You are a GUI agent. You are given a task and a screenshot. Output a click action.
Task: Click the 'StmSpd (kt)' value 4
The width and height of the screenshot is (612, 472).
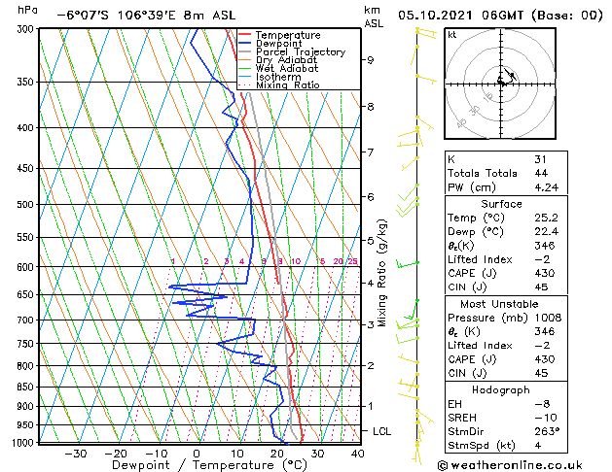(x=538, y=445)
